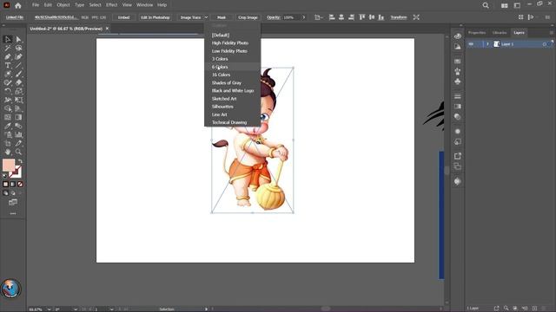The height and width of the screenshot is (312, 556).
Task: Click the Home icon
Action: pos(18,5)
